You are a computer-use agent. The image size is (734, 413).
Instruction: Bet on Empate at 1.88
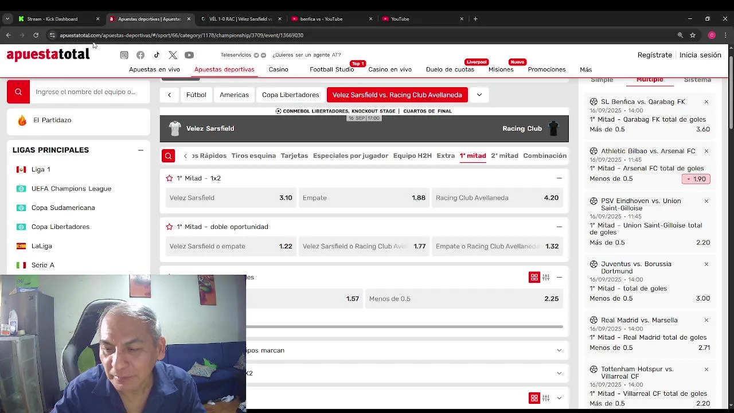[364, 198]
